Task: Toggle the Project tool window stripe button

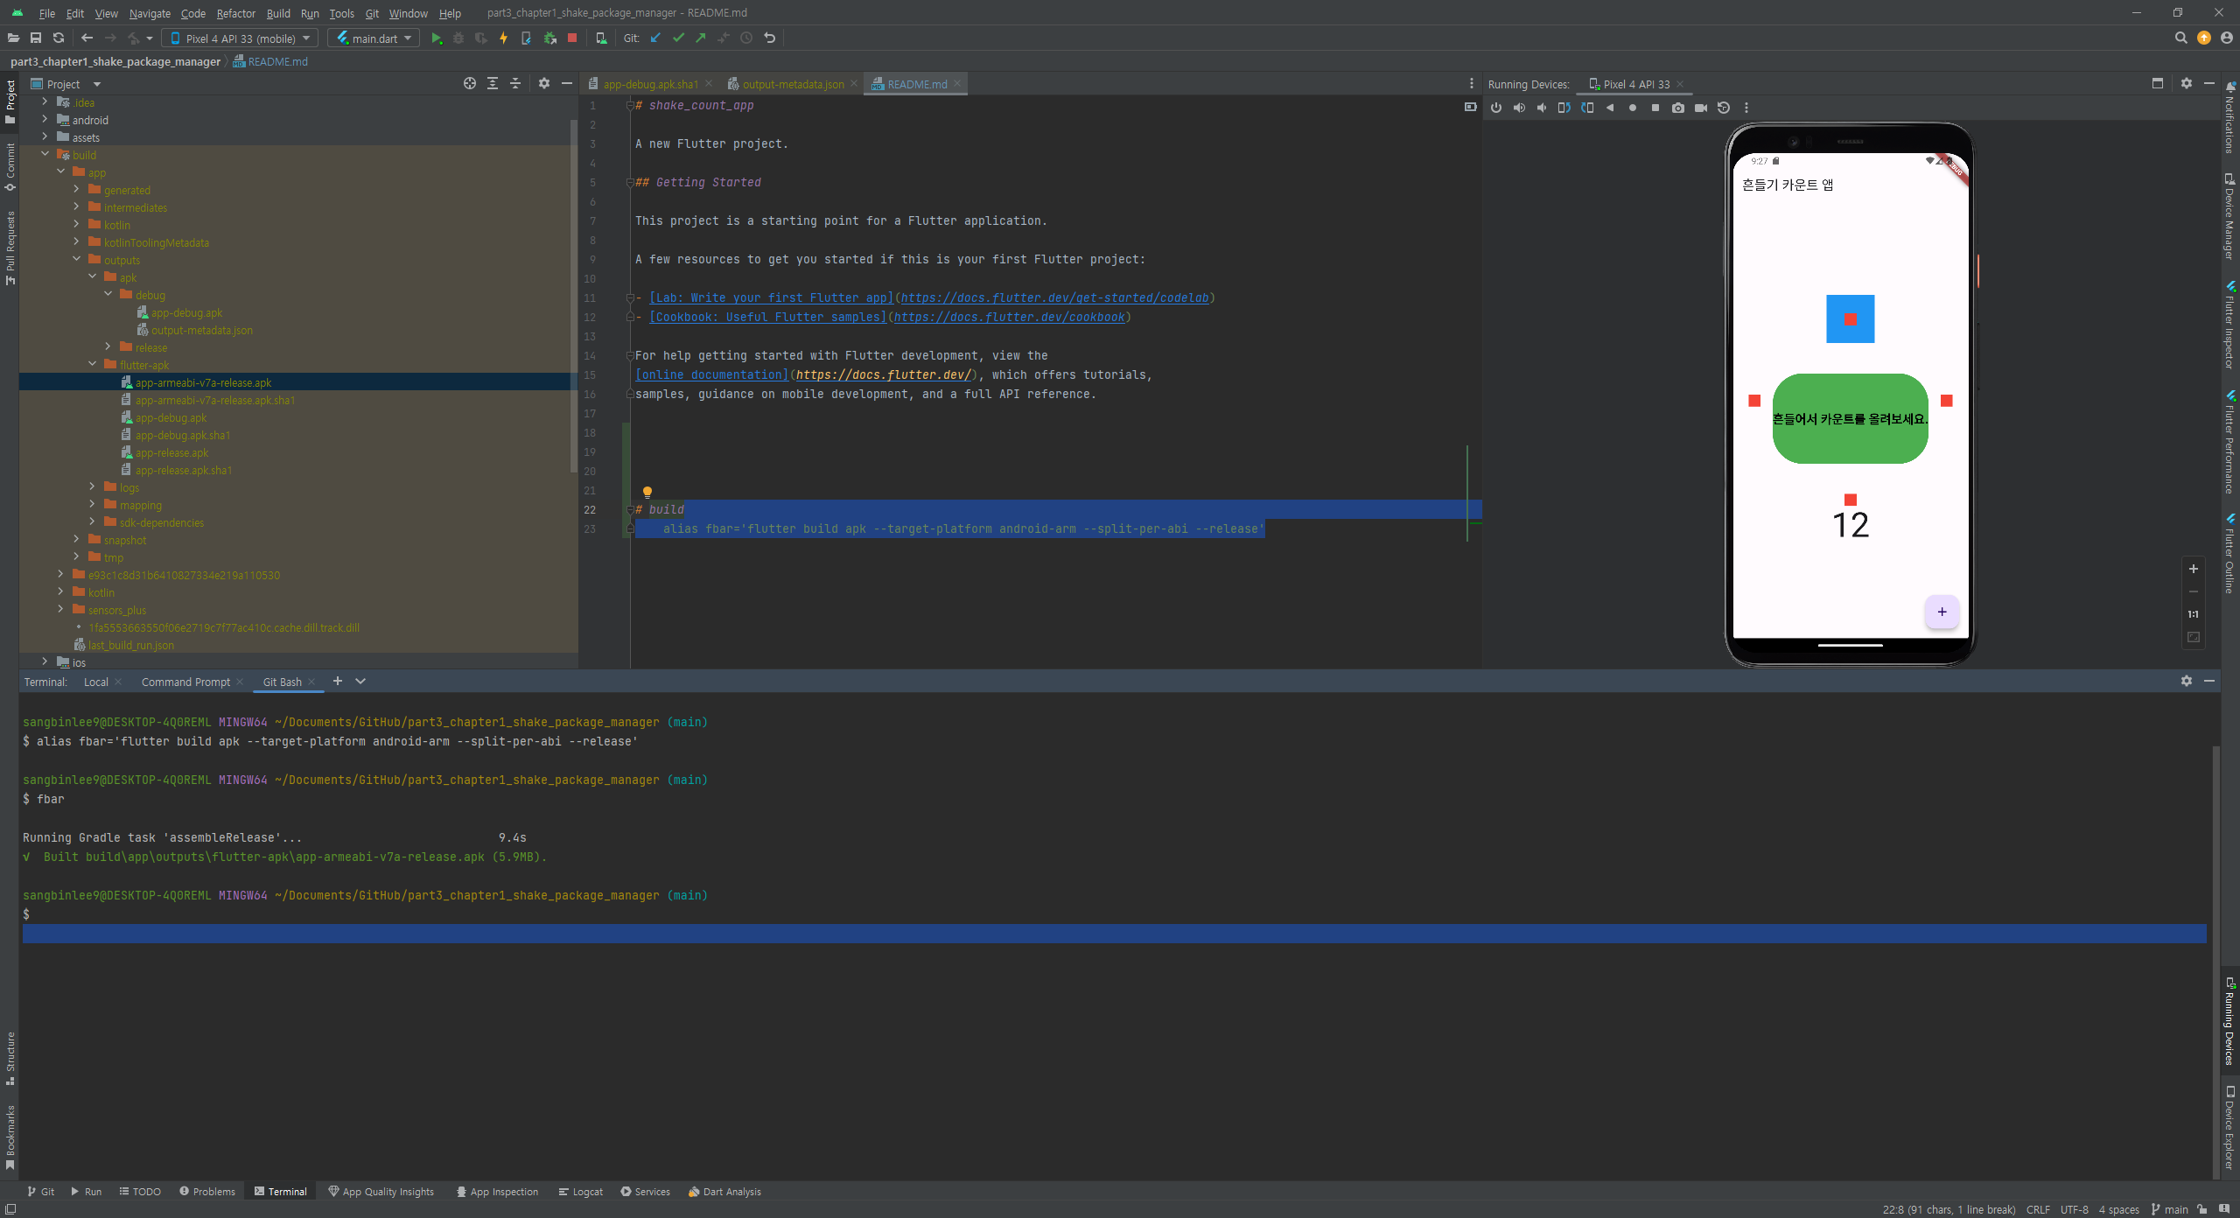Action: click(x=10, y=100)
